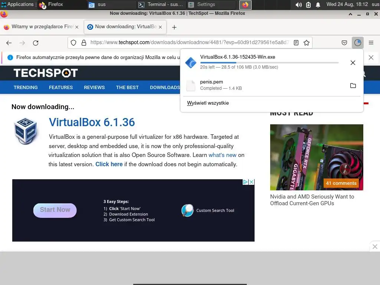Click the GPU article thumbnail image
The width and height of the screenshot is (380, 285).
317,157
